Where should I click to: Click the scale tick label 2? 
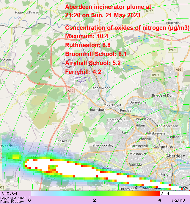(x=95, y=200)
